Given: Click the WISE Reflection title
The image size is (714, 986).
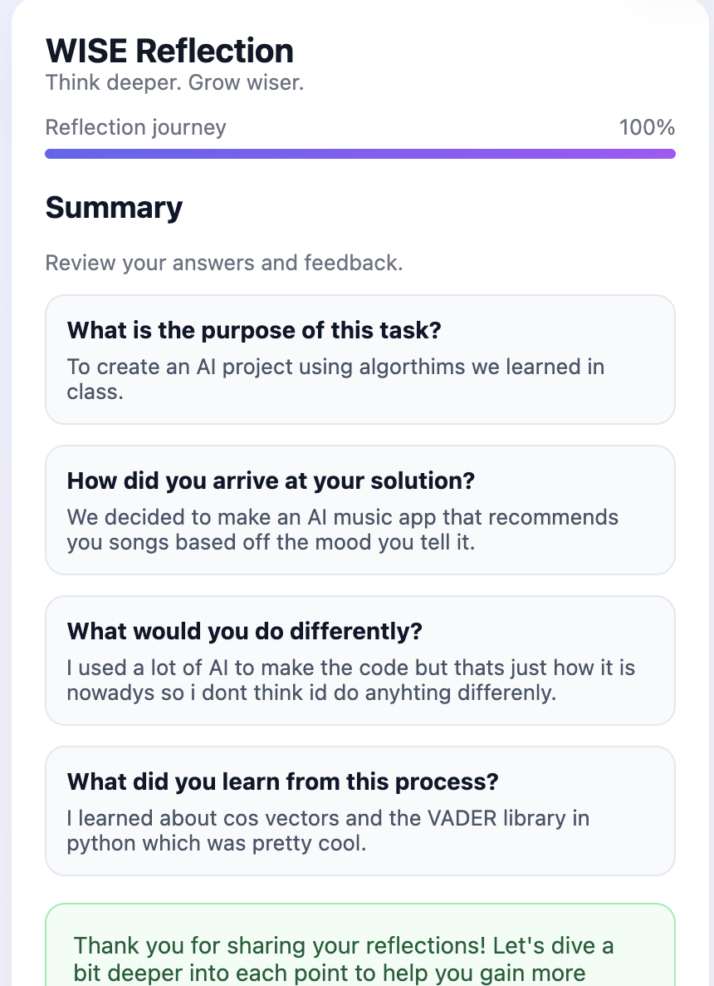Looking at the screenshot, I should (x=169, y=51).
